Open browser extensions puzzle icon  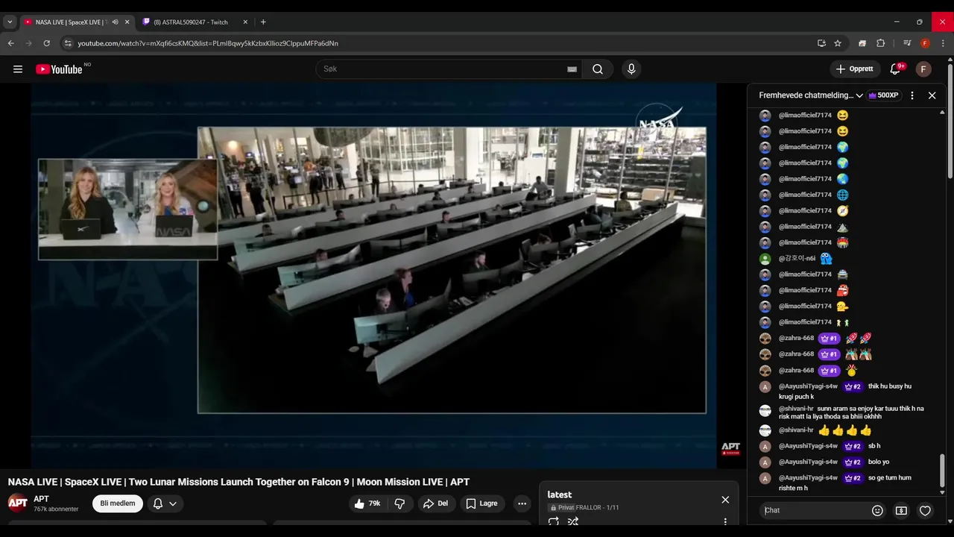pyautogui.click(x=881, y=43)
